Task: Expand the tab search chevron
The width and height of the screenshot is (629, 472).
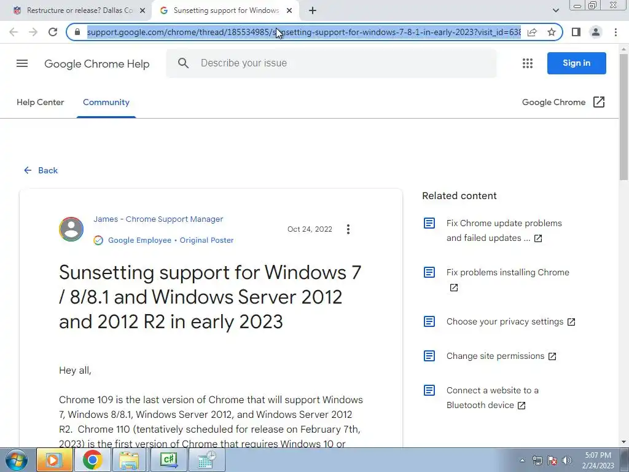Action: click(x=555, y=10)
